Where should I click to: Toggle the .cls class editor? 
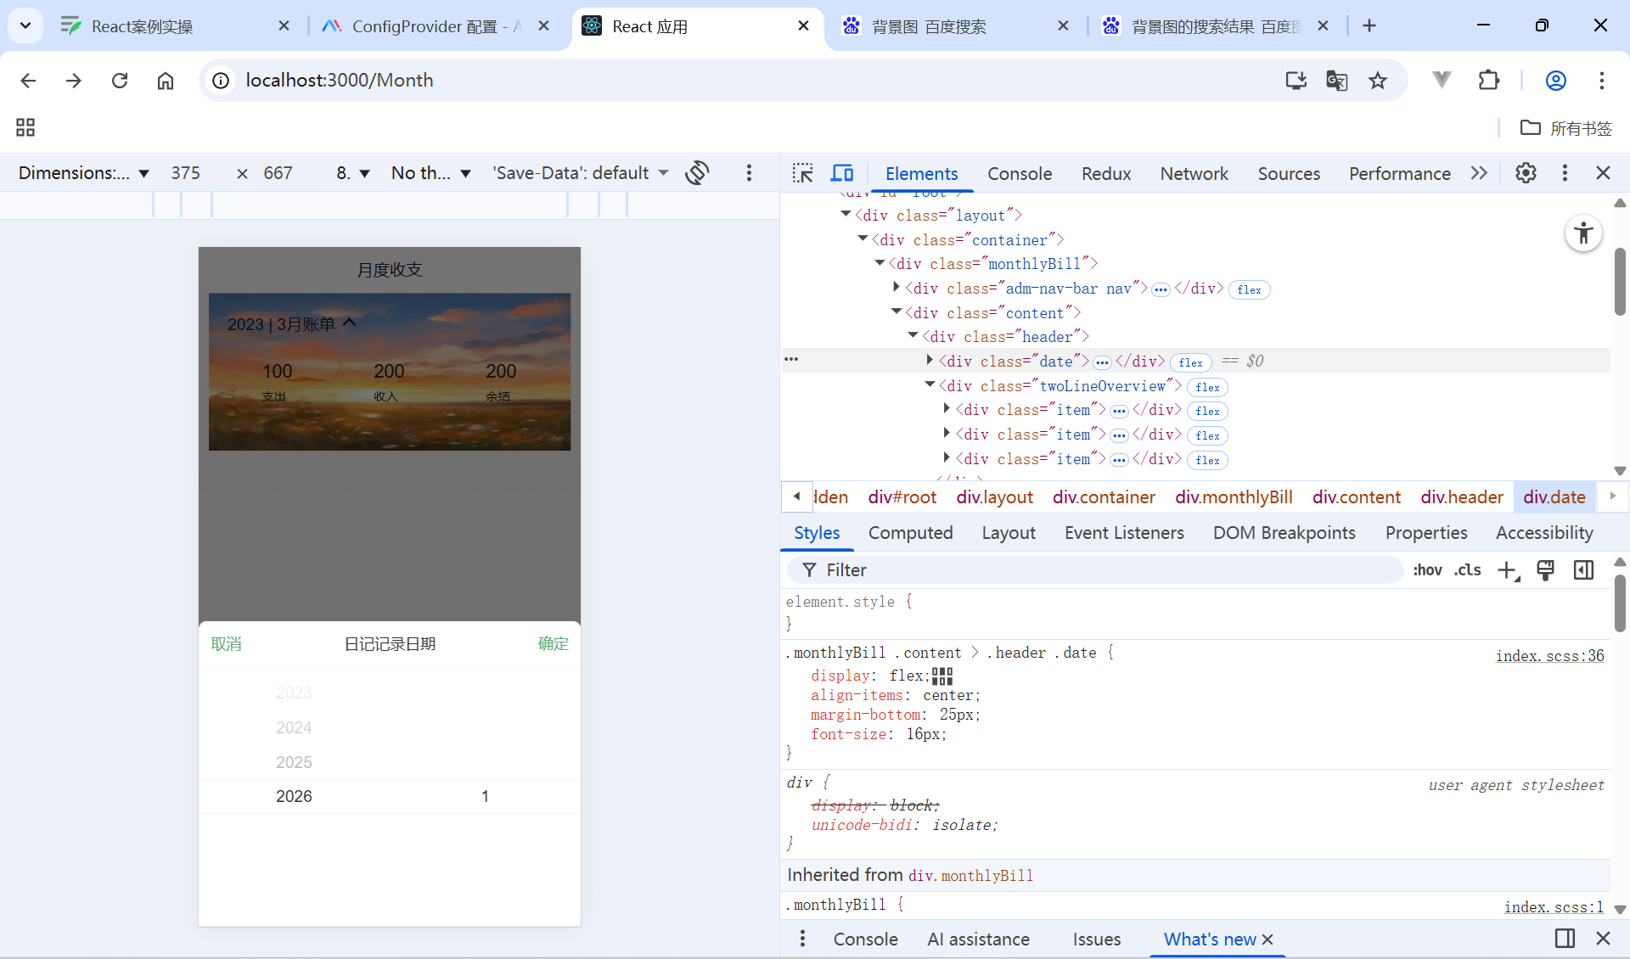click(x=1467, y=570)
